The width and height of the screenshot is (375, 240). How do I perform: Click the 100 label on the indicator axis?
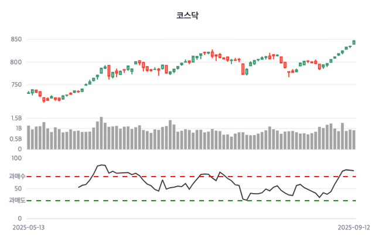(x=16, y=158)
